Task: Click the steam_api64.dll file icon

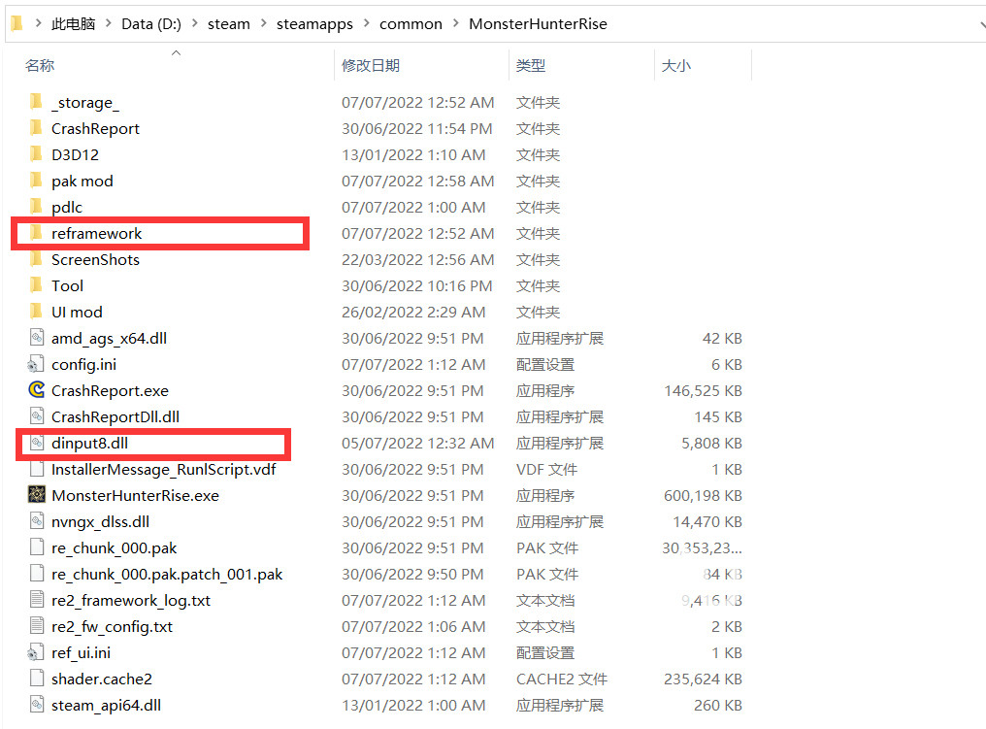Action: click(37, 705)
